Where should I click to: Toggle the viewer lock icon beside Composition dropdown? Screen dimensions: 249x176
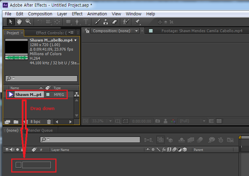87,31
